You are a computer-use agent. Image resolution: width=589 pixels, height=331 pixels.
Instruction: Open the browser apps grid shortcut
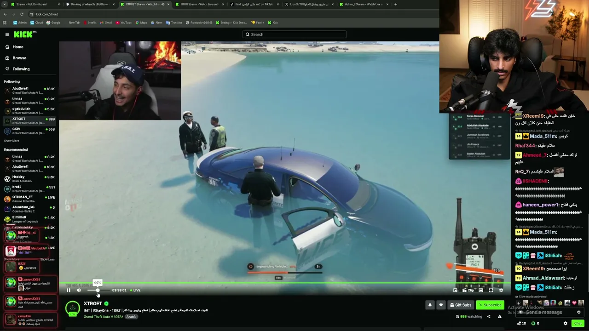5,23
